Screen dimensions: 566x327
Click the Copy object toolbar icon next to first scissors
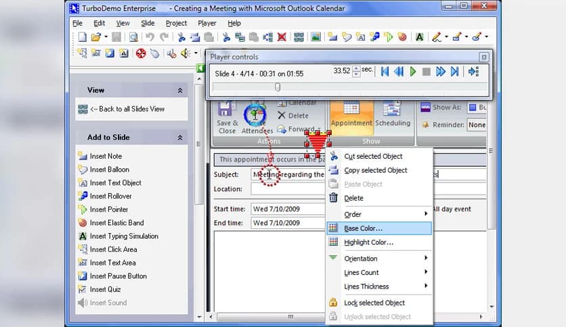tap(195, 36)
